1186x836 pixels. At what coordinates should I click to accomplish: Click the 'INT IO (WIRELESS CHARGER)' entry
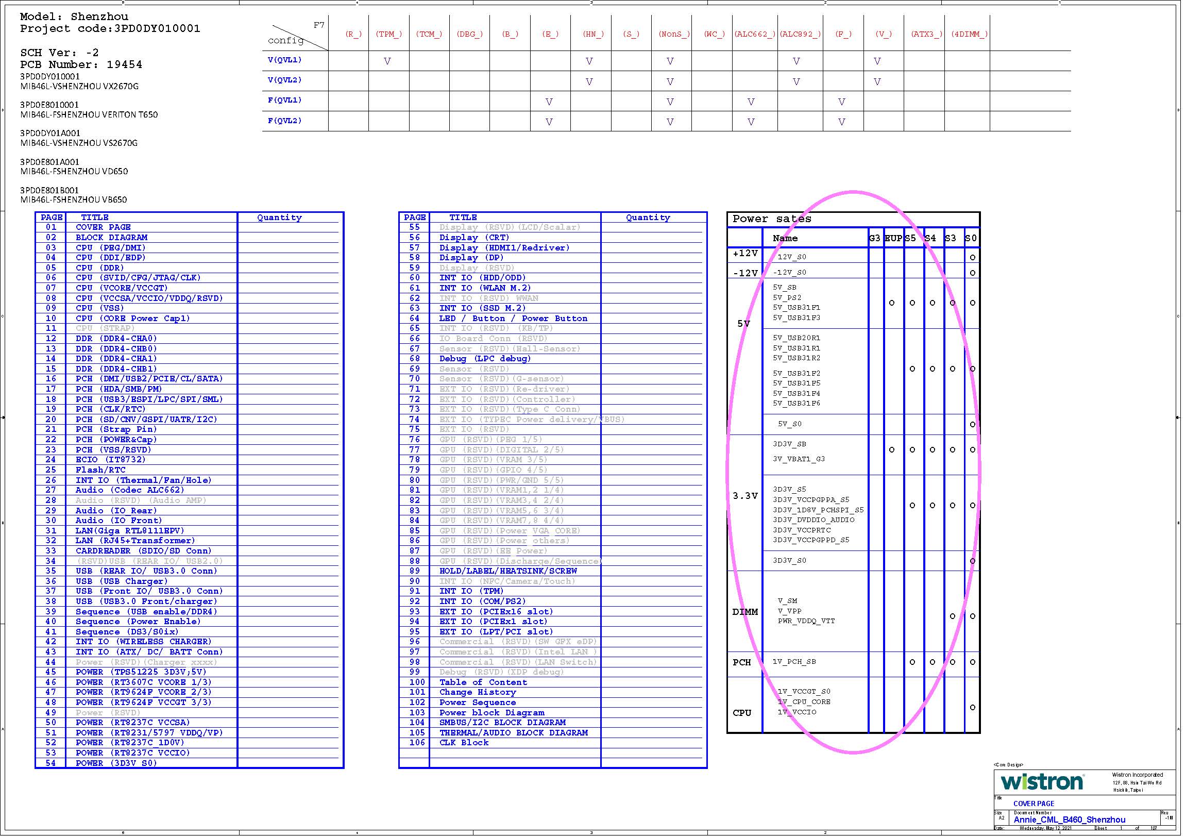pyautogui.click(x=144, y=643)
